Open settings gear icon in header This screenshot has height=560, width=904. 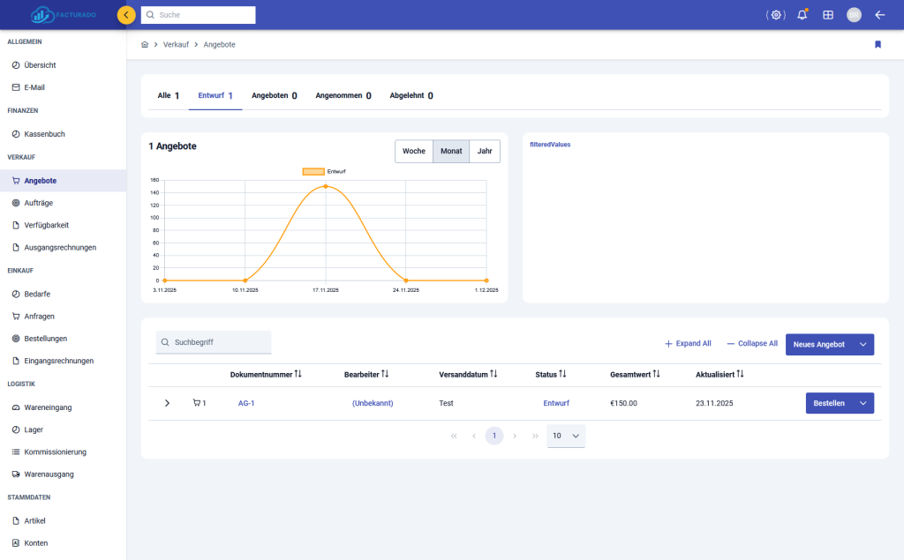pos(776,15)
